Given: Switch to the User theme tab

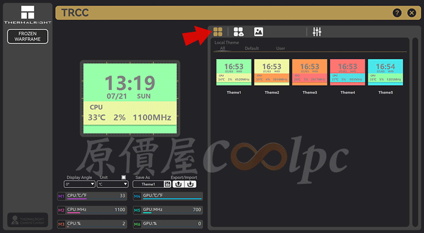Looking at the screenshot, I should tap(280, 48).
